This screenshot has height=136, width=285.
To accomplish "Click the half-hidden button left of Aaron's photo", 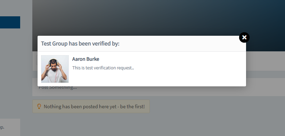I will [x=37, y=60].
